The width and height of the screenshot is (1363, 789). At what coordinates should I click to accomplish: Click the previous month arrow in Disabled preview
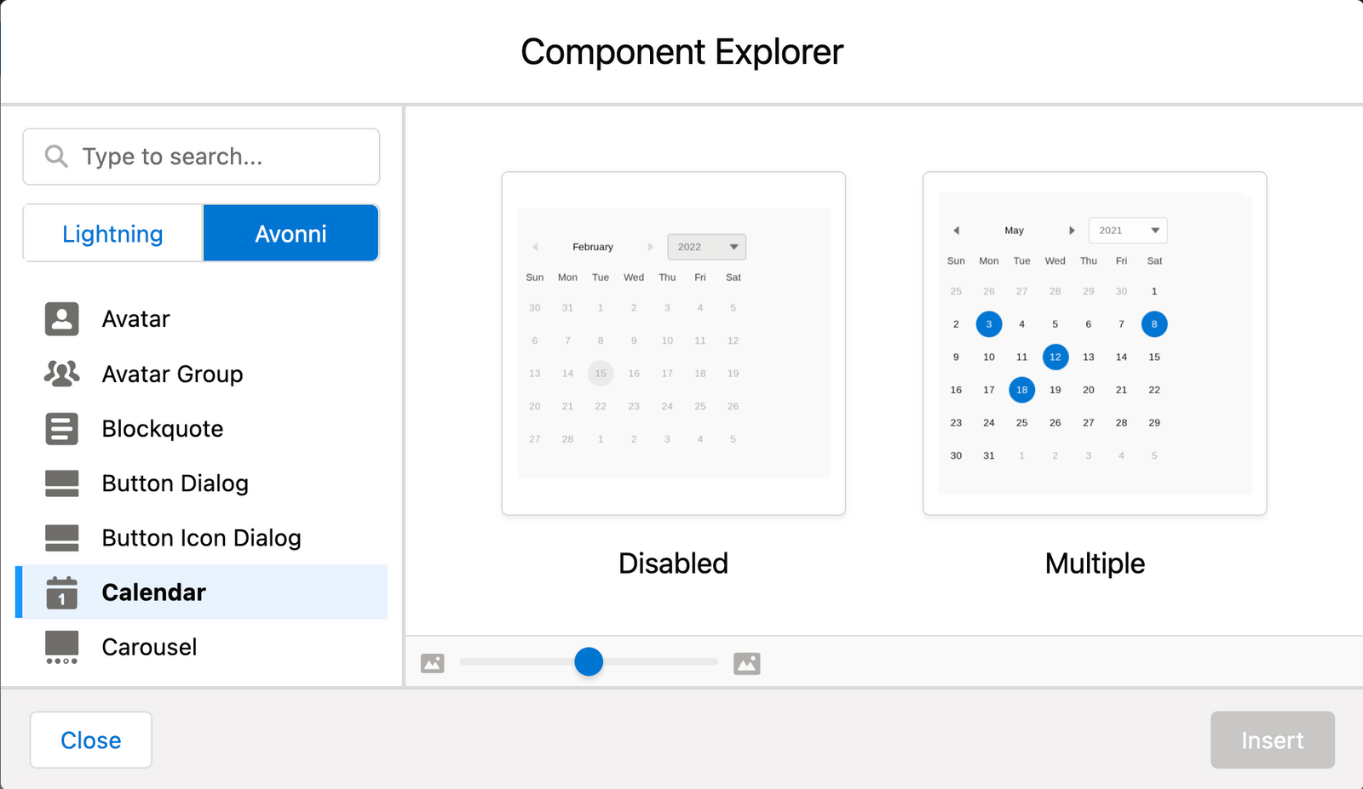coord(534,246)
